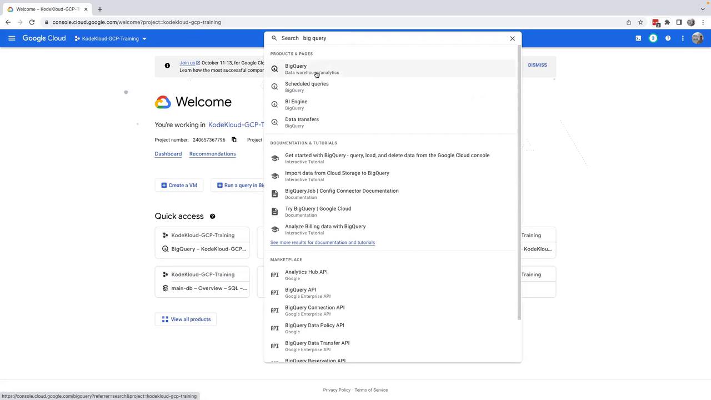Open the Privacy Policy footer link
711x400 pixels.
(337, 390)
